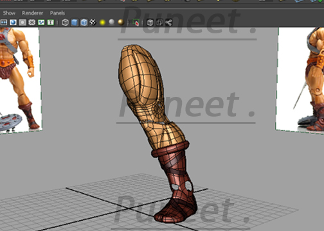The height and width of the screenshot is (231, 324).
Task: Toggle X-Ray Active Components icon
Action: 159,22
